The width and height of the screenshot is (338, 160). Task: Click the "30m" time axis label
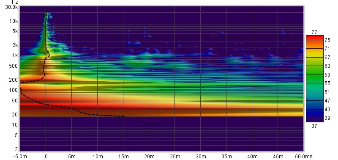pos(200,157)
